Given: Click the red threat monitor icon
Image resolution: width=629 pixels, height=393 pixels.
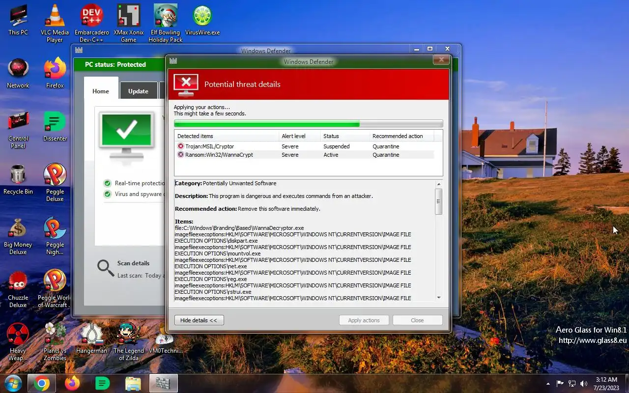Looking at the screenshot, I should point(186,85).
